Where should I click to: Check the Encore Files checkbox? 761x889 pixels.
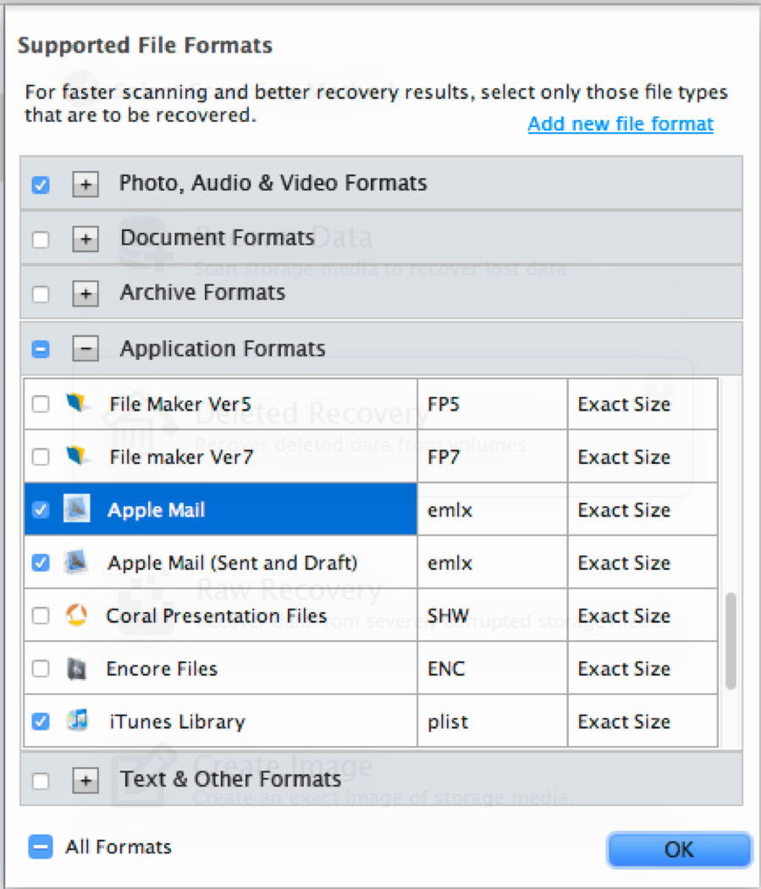(41, 669)
